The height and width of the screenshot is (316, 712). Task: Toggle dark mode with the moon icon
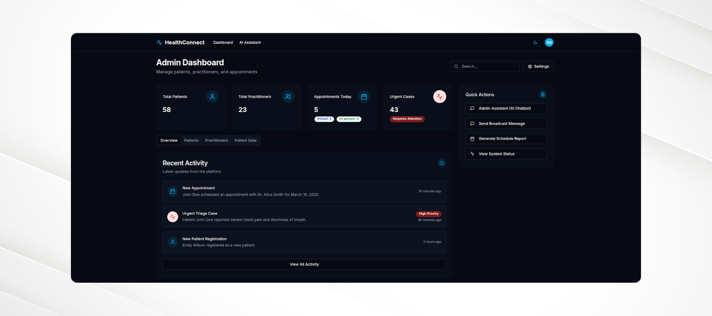535,42
